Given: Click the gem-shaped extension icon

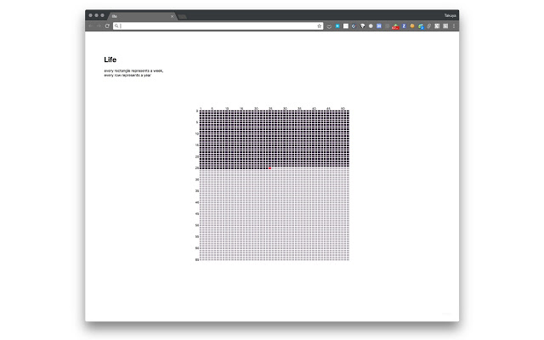Looking at the screenshot, I should pyautogui.click(x=362, y=26).
